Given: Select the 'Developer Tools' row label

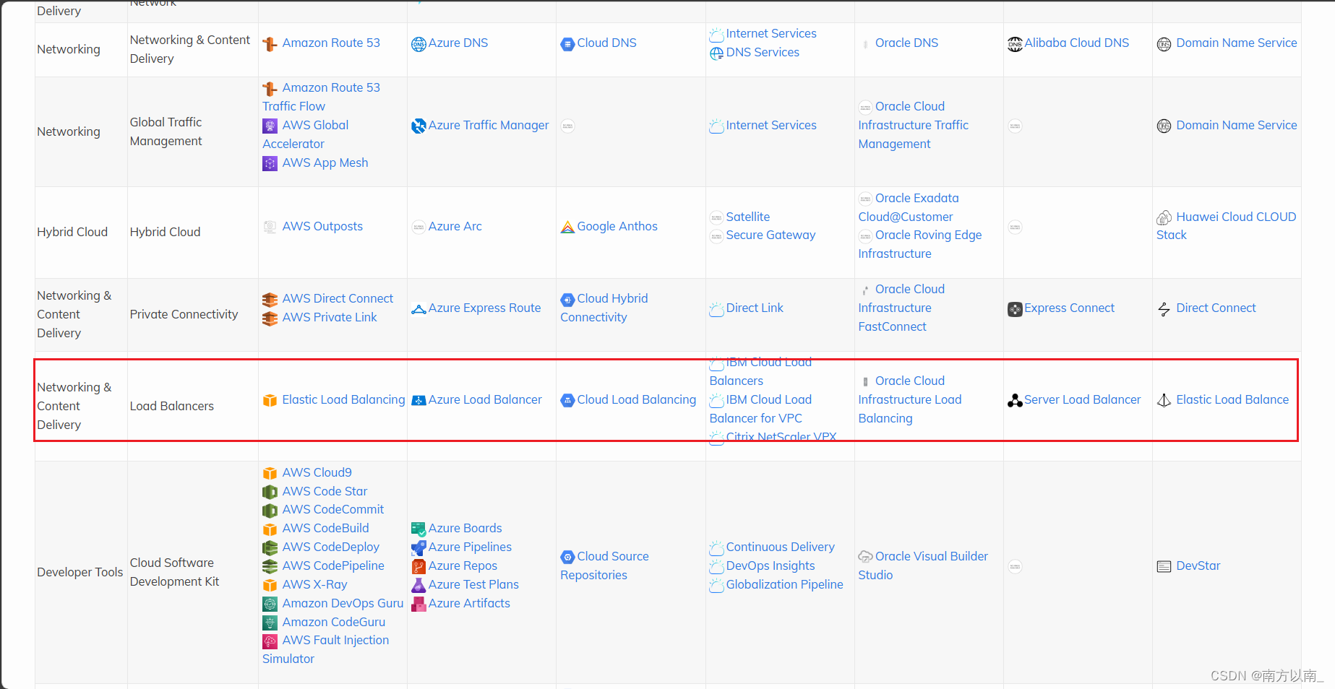Looking at the screenshot, I should click(80, 572).
